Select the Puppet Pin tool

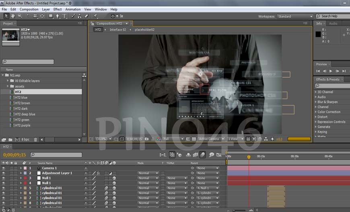pyautogui.click(x=95, y=16)
